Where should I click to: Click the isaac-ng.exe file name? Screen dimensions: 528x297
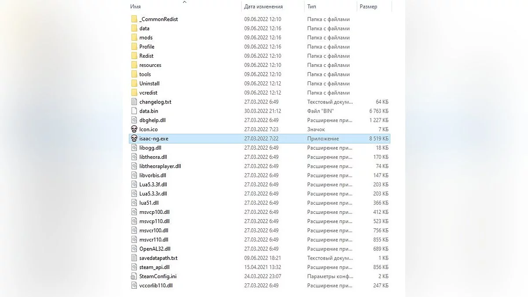(154, 139)
